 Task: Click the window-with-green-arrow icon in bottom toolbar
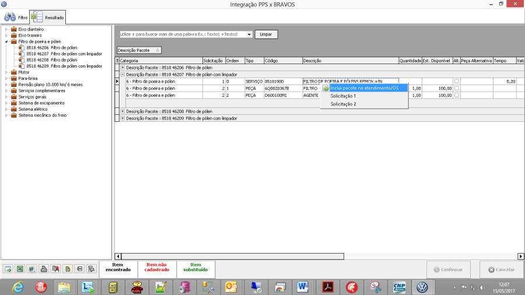point(8,269)
